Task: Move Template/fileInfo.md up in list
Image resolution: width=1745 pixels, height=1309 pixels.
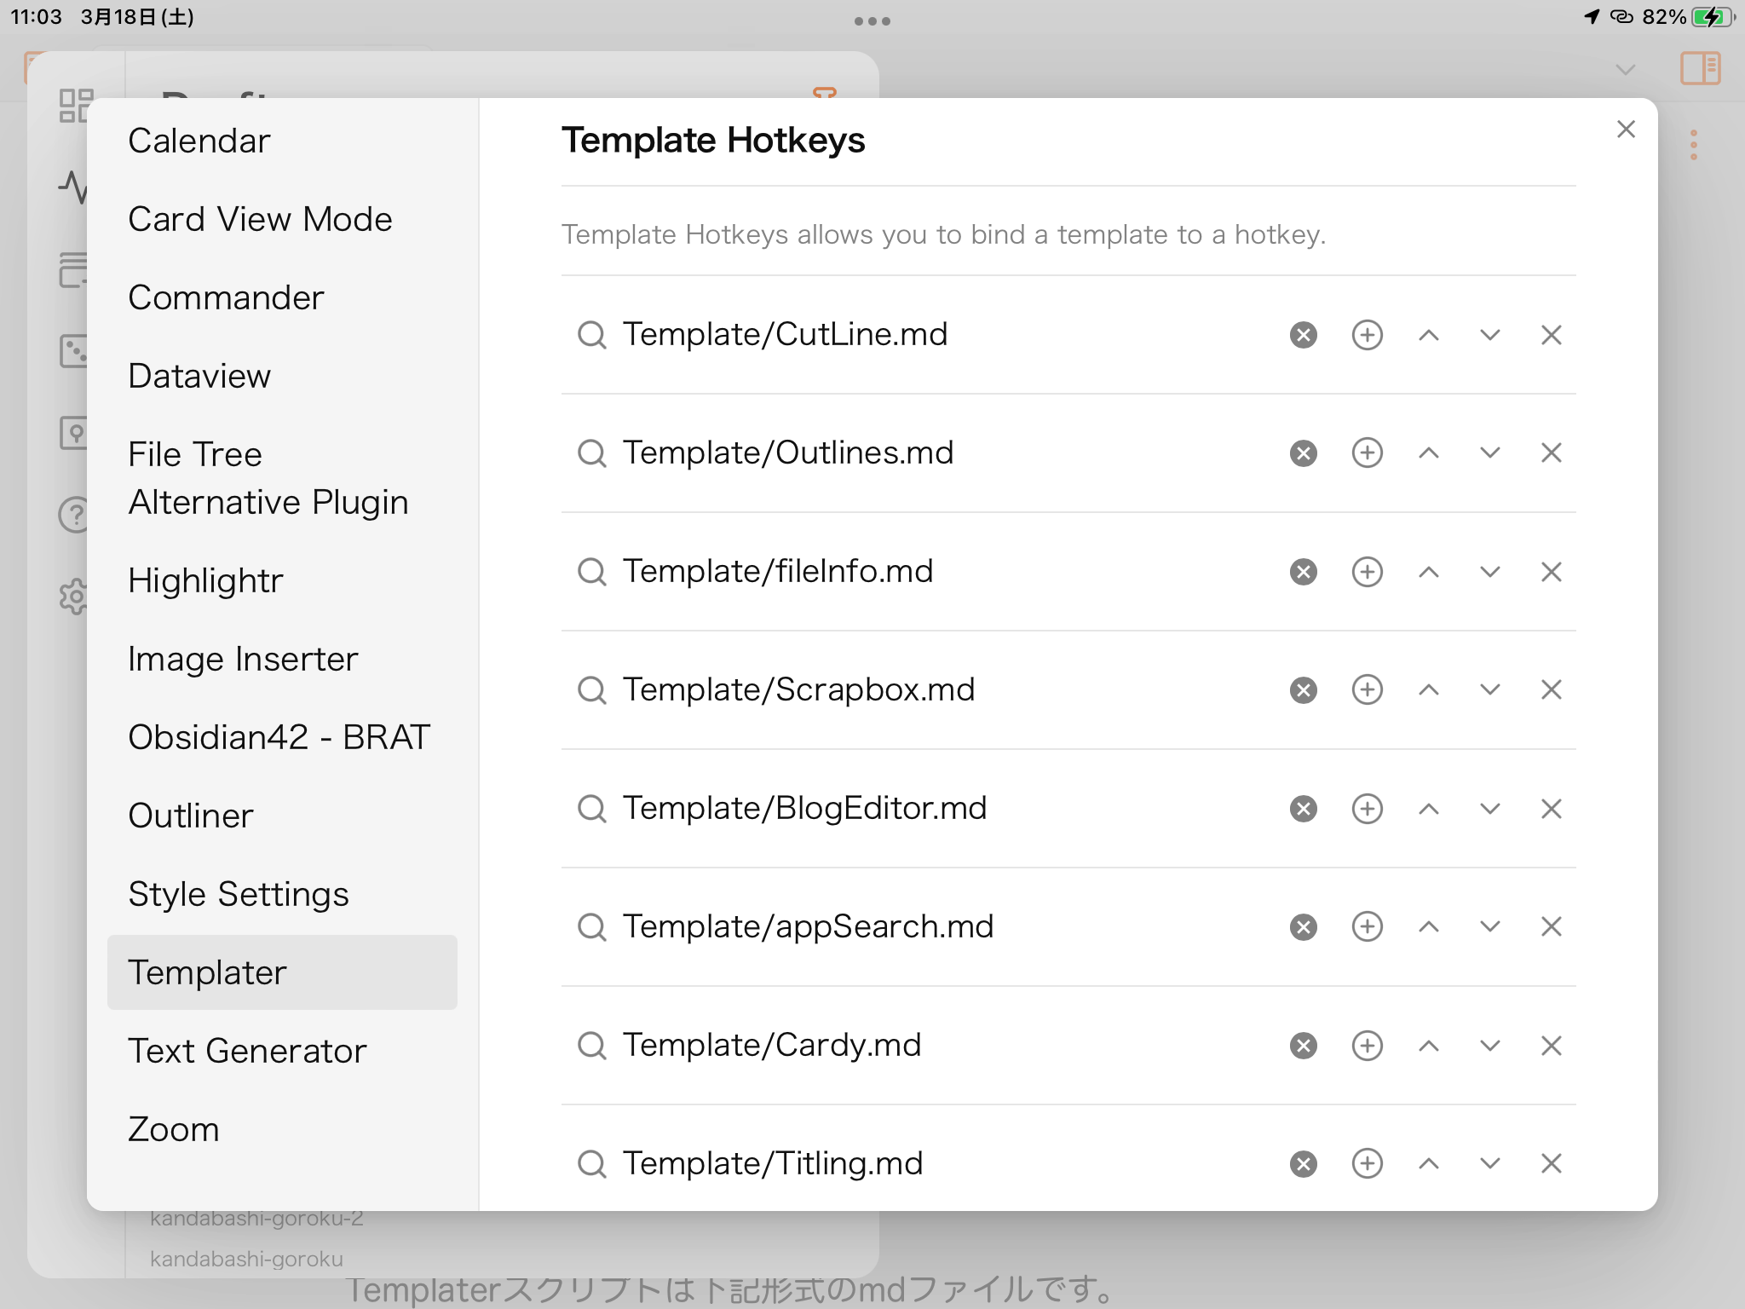Action: coord(1428,572)
